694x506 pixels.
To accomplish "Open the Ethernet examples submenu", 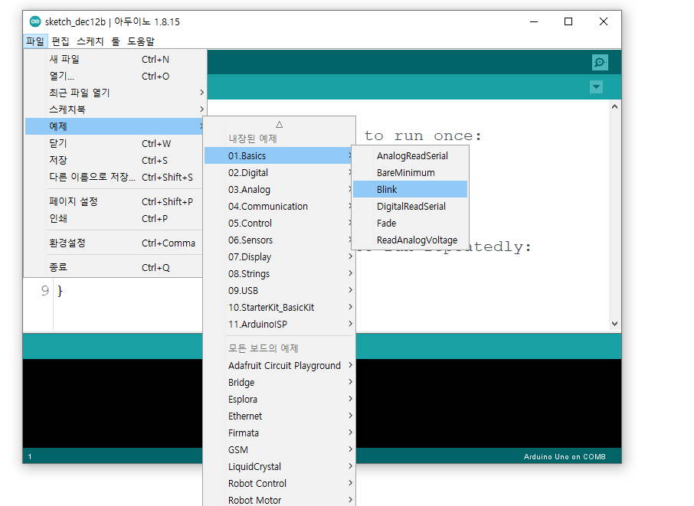I will click(279, 416).
